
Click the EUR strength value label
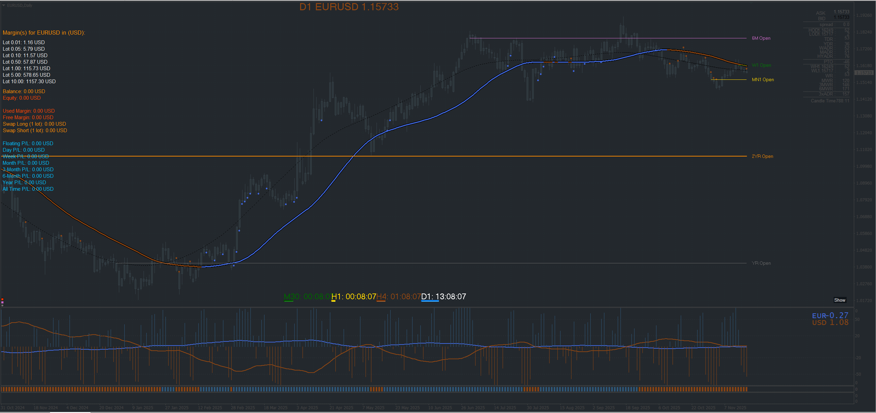click(x=830, y=316)
